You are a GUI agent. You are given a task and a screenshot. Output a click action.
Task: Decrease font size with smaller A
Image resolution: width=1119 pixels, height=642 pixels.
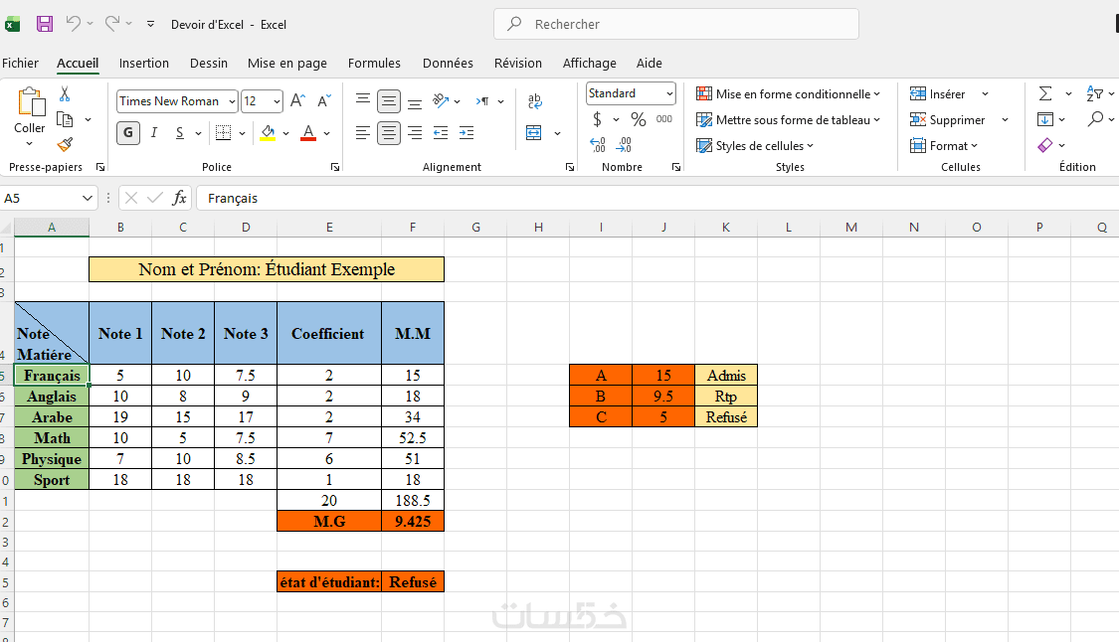point(324,100)
